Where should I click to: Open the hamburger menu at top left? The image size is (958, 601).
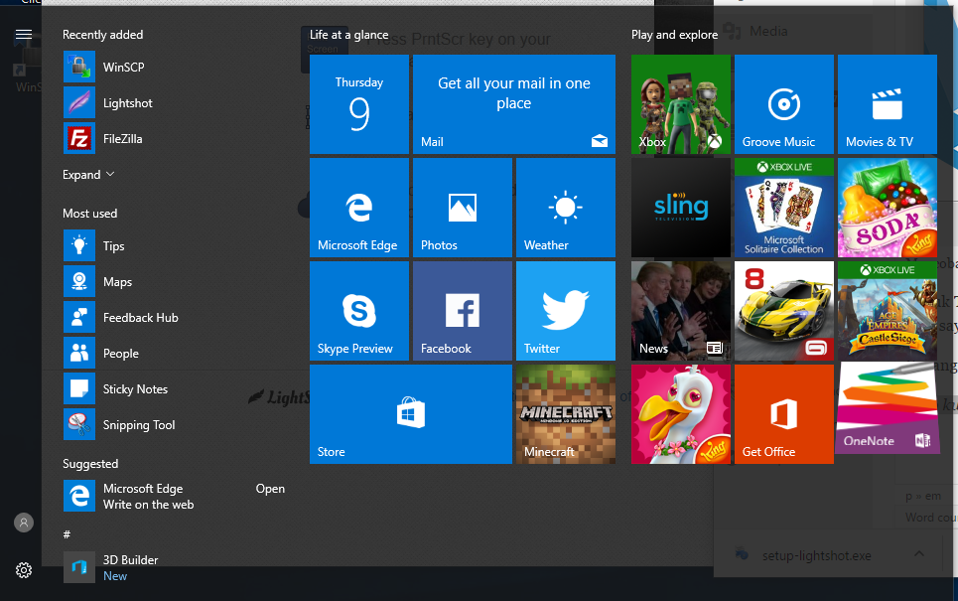click(x=23, y=34)
